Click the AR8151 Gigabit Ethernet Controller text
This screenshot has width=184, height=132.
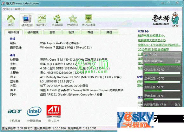click(x=71, y=94)
